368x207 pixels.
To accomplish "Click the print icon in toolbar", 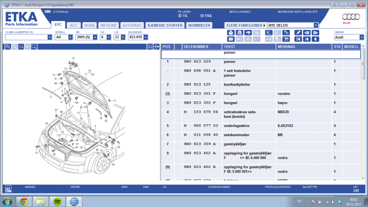I will coord(231,33).
